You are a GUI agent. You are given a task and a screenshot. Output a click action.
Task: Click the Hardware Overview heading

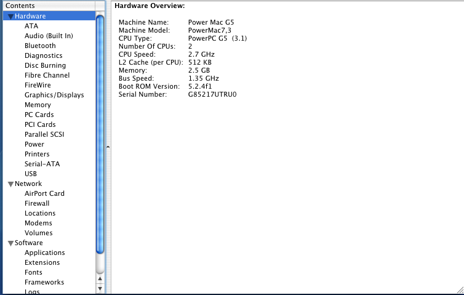[x=150, y=6]
